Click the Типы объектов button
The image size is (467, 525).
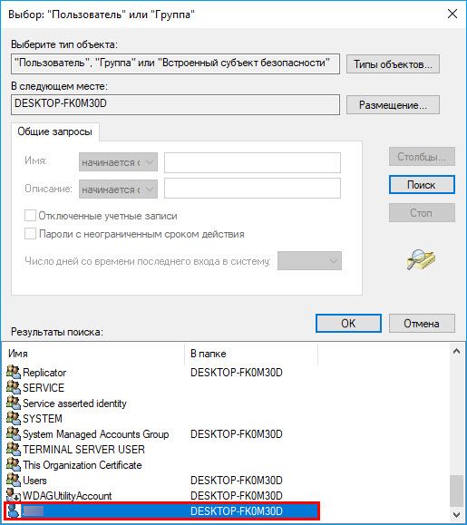(x=393, y=64)
